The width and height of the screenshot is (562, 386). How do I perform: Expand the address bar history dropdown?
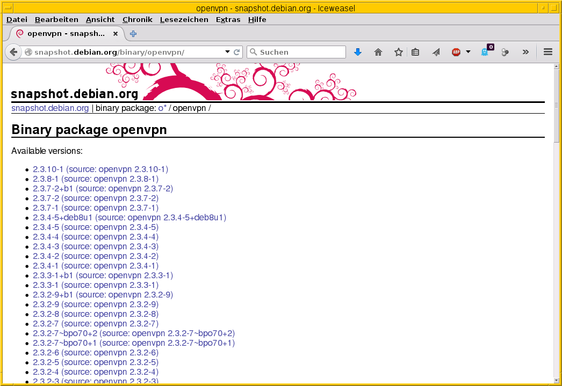[228, 52]
